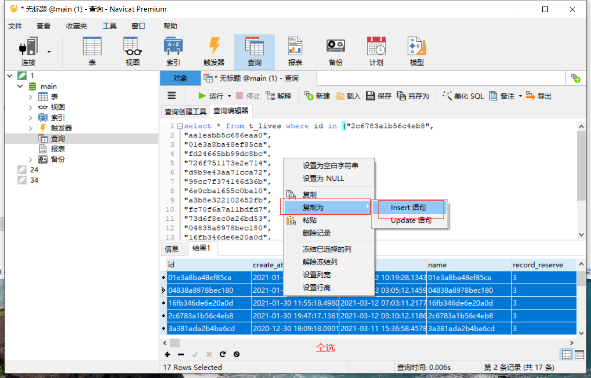Open the 索引 index toolbar icon
591x378 pixels.
(x=173, y=52)
